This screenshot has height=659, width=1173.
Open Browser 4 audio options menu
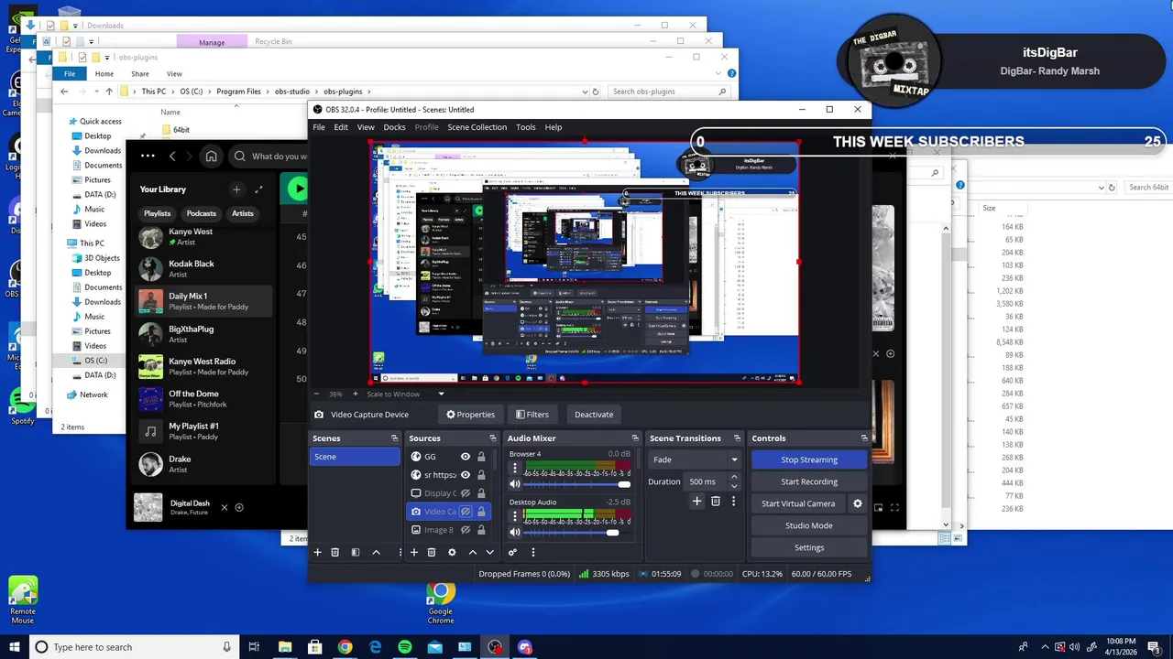point(514,468)
